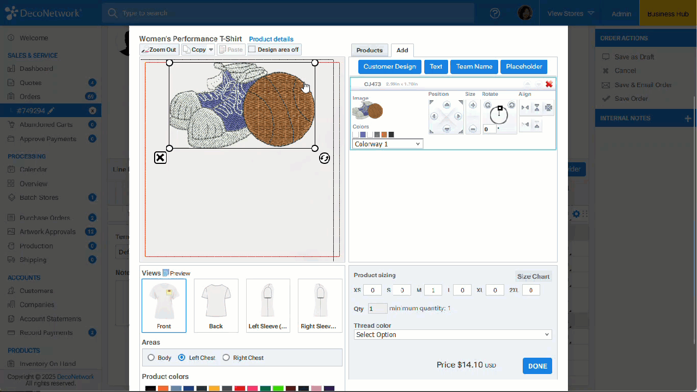
Task: Click DONE button
Action: 537,366
